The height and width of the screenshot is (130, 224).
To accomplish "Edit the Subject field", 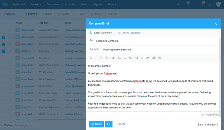I will pos(153,49).
